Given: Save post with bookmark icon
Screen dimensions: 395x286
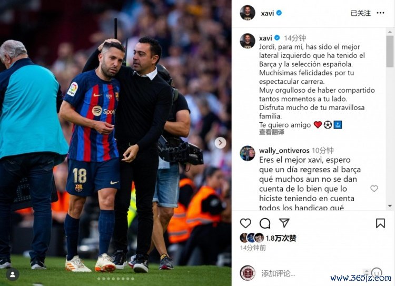Looking at the screenshot, I should (x=380, y=223).
